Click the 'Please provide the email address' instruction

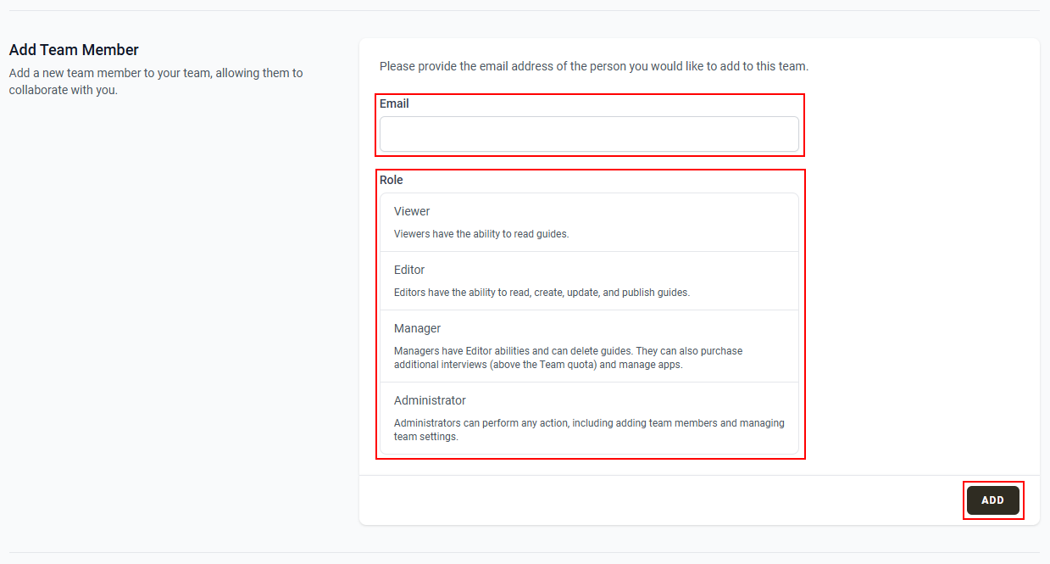pyautogui.click(x=594, y=66)
